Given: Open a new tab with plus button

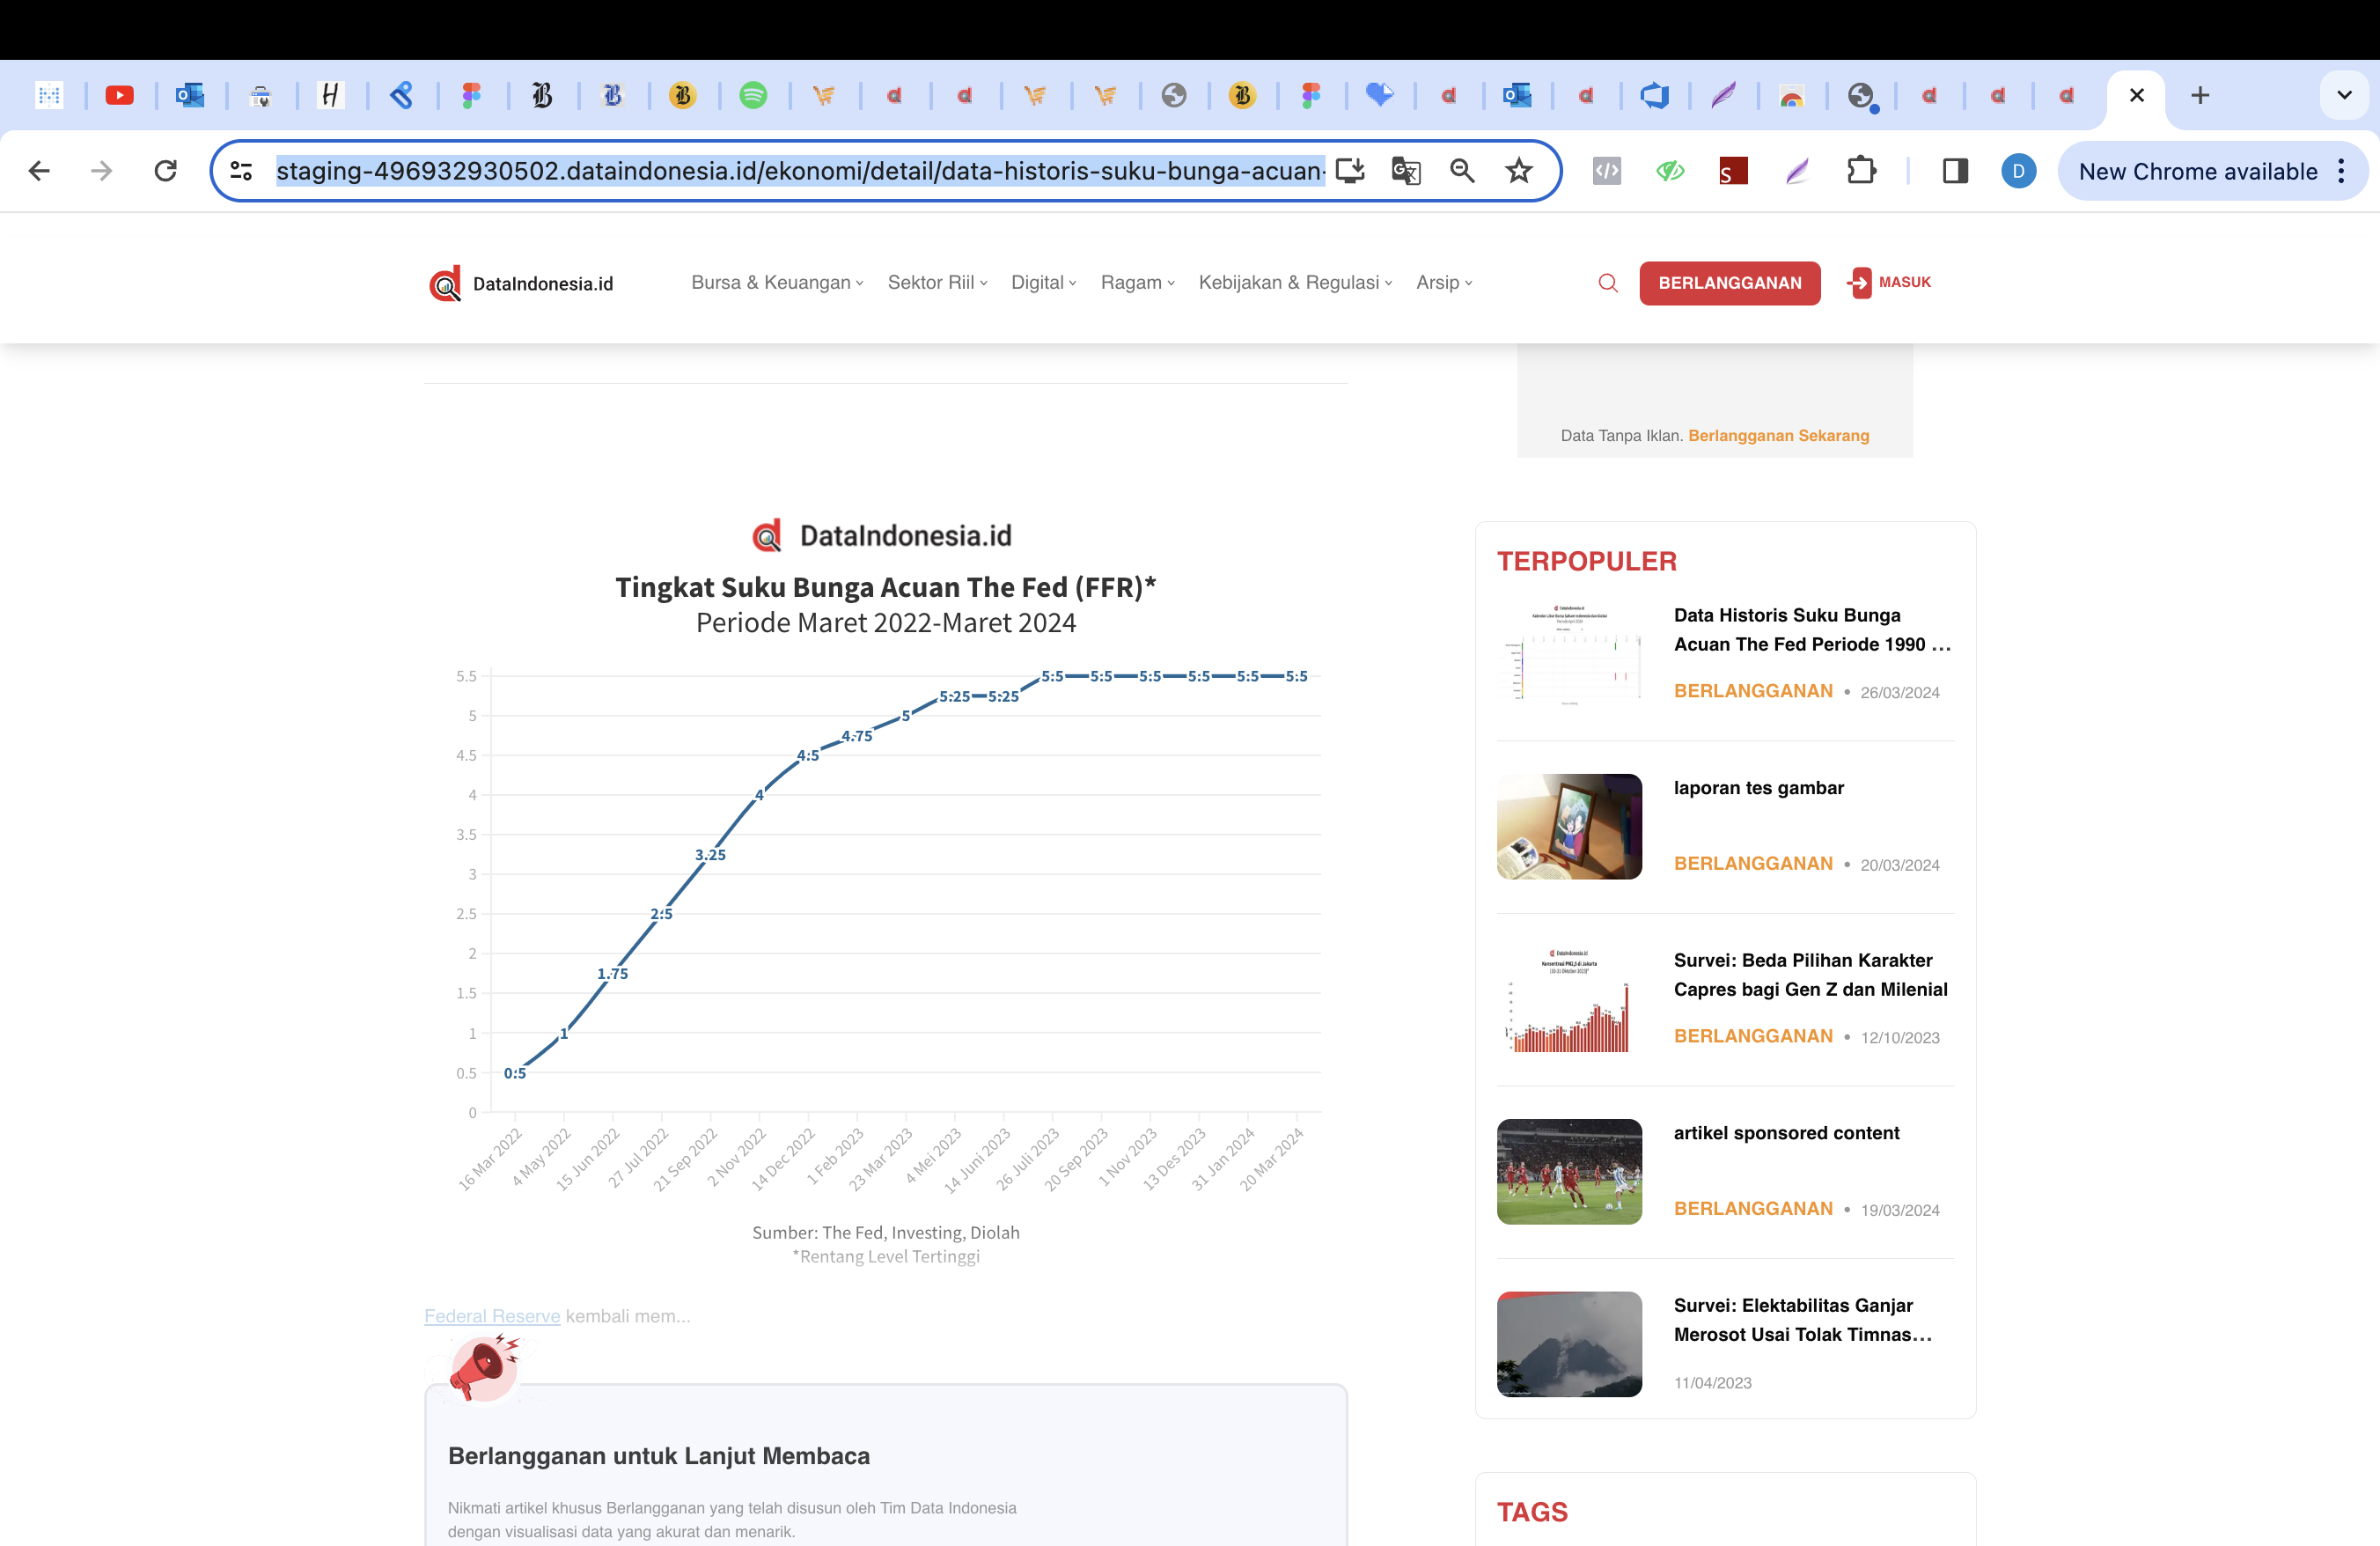Looking at the screenshot, I should 2200,95.
